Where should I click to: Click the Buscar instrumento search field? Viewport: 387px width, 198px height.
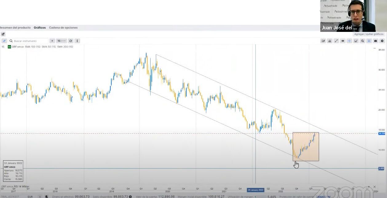(29, 41)
